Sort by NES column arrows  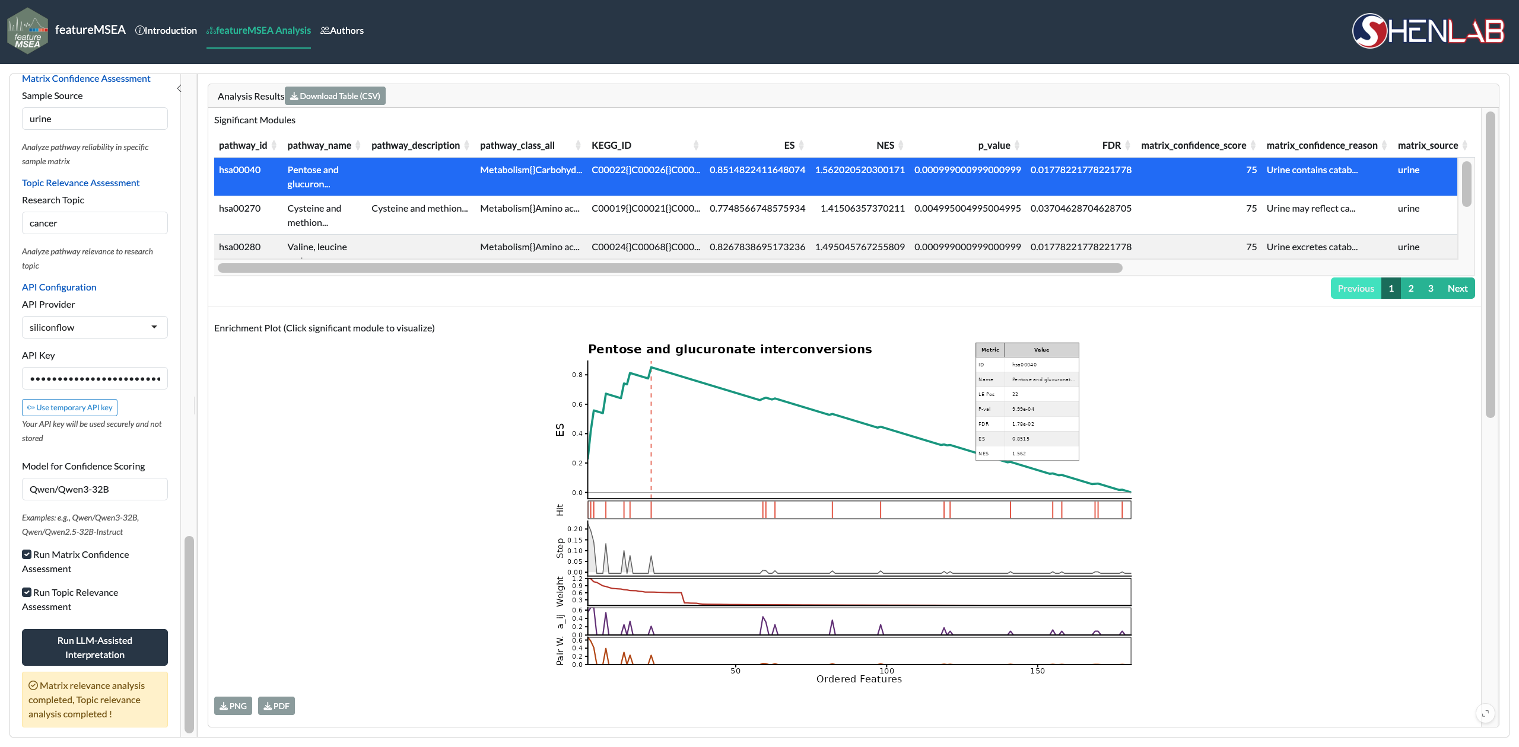pos(901,145)
